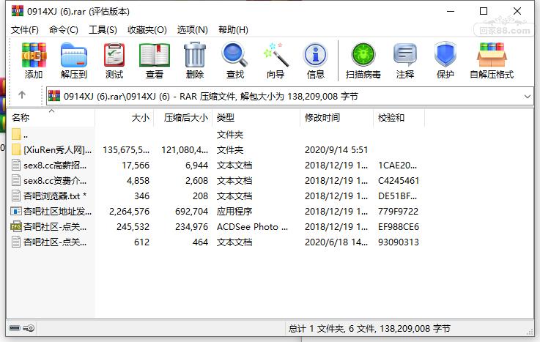The width and height of the screenshot is (540, 342).
Task: Click the WinRAR title bar app icon
Action: [18, 11]
